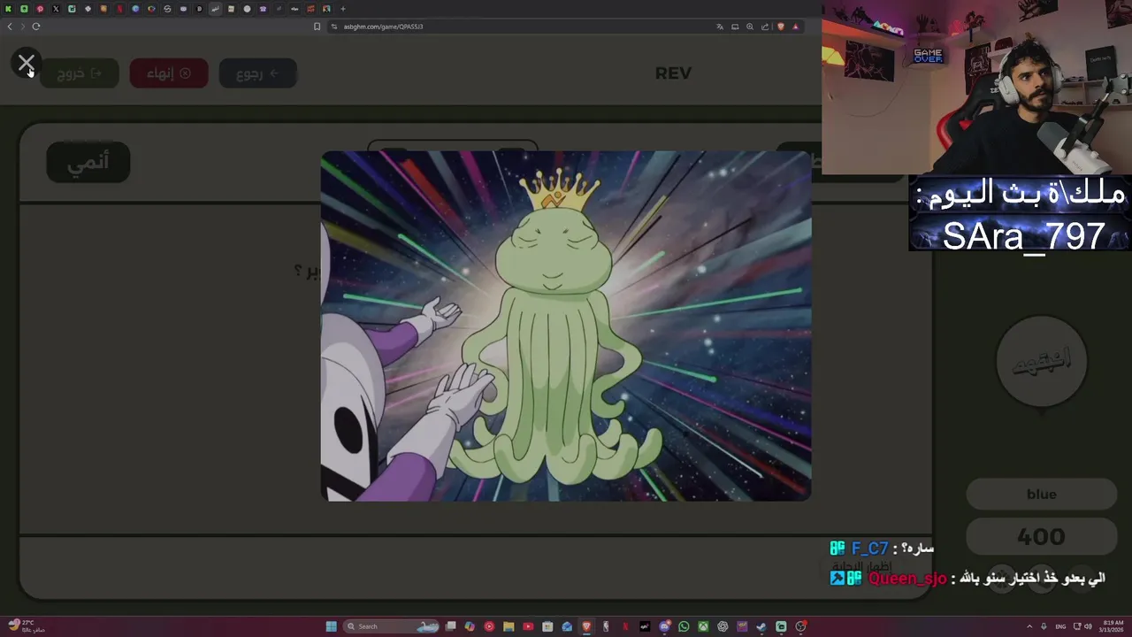Open Microsoft Store on the taskbar
The height and width of the screenshot is (637, 1132).
pos(547,626)
